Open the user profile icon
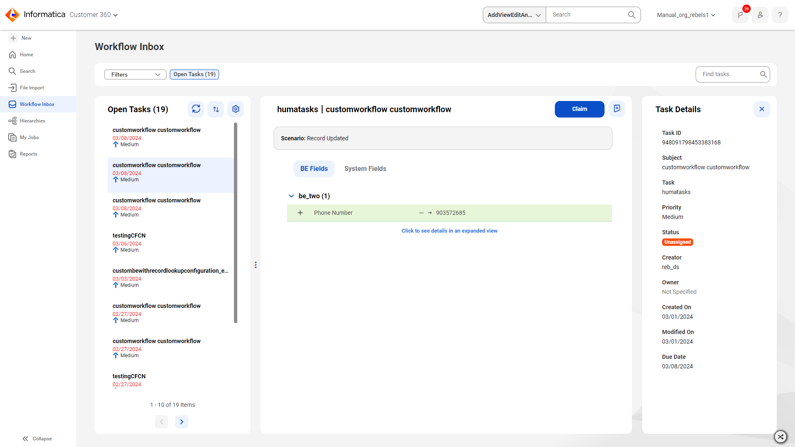The height and width of the screenshot is (447, 795). coord(760,15)
